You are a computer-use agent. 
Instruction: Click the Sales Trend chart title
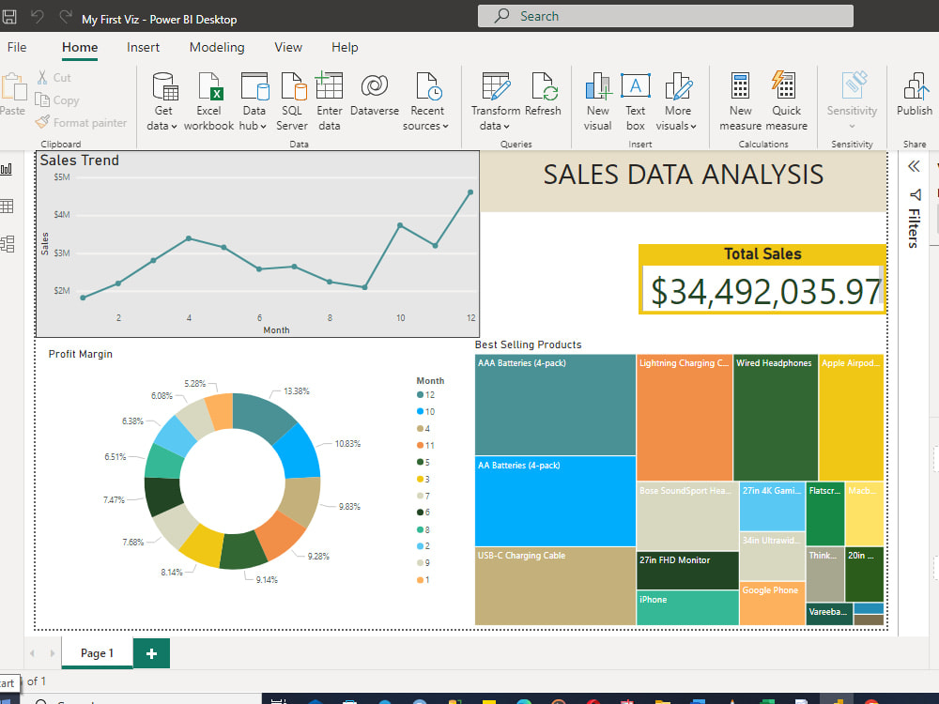pyautogui.click(x=80, y=161)
